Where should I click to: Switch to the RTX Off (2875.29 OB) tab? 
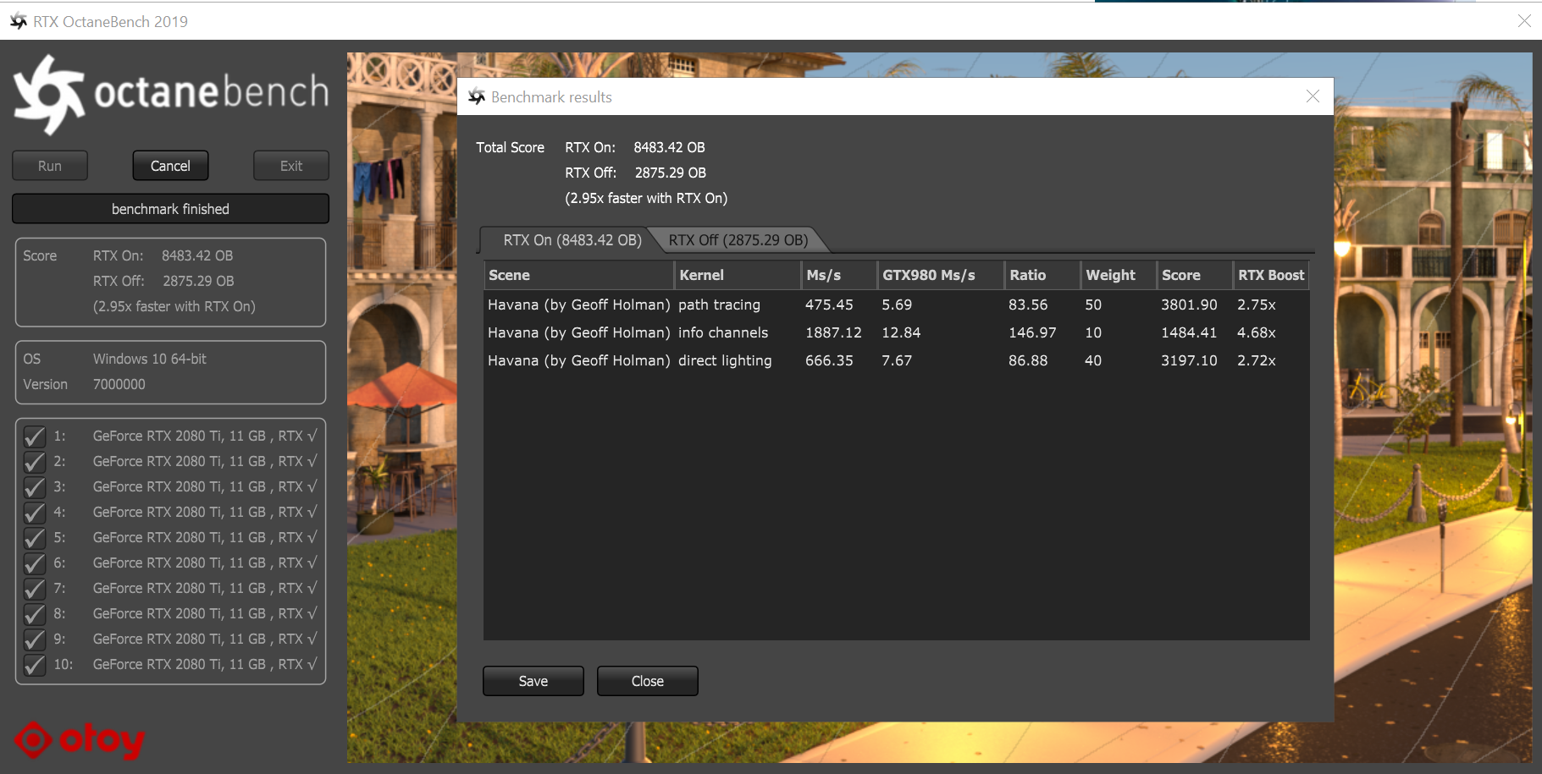[x=738, y=240]
